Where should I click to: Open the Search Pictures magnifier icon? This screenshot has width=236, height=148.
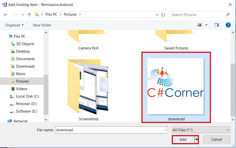click(x=228, y=14)
